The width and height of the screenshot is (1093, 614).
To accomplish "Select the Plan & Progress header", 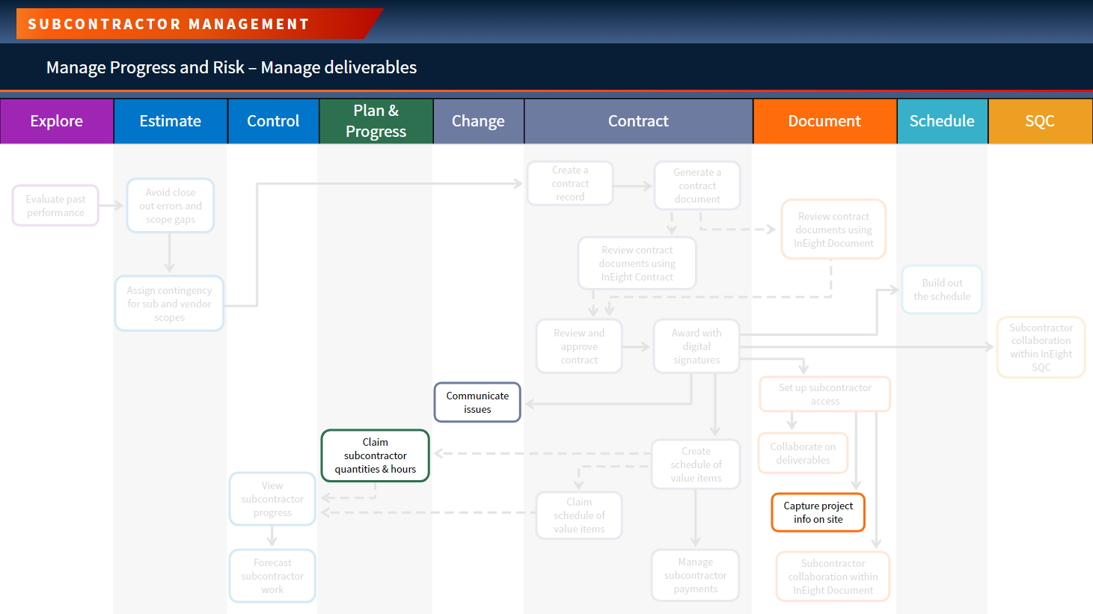I will [376, 121].
